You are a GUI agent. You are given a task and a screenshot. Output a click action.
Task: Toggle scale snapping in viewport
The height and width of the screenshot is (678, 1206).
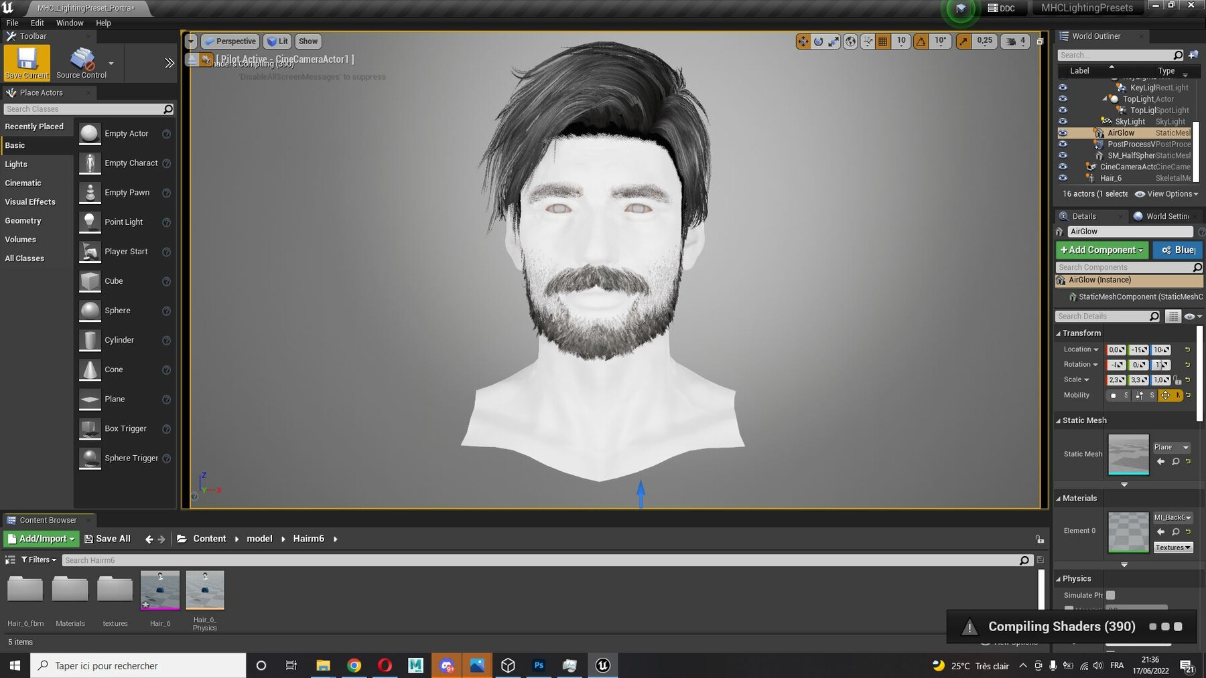(963, 41)
